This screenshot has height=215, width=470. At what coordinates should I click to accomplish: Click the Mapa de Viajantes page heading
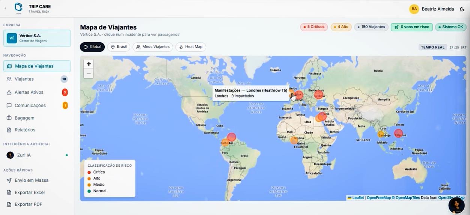(x=108, y=27)
